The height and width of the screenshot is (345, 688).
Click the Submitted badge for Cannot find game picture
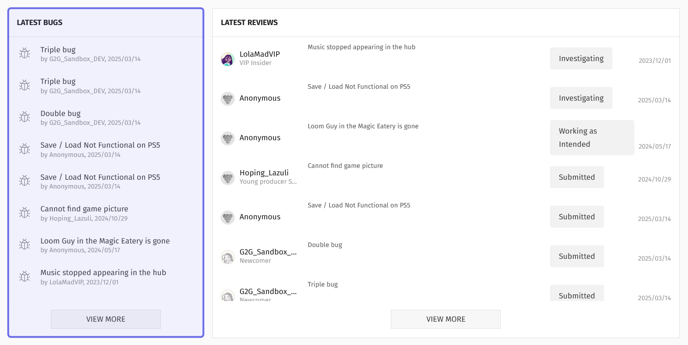(577, 177)
